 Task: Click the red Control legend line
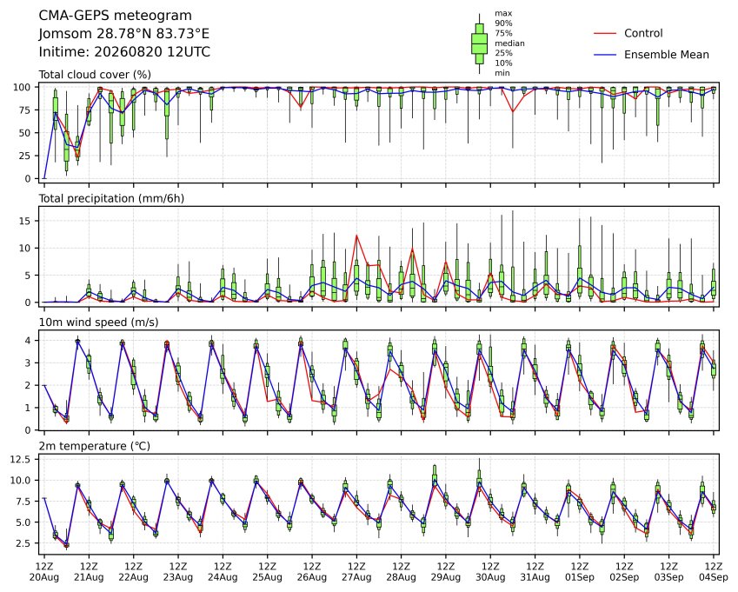(x=605, y=33)
